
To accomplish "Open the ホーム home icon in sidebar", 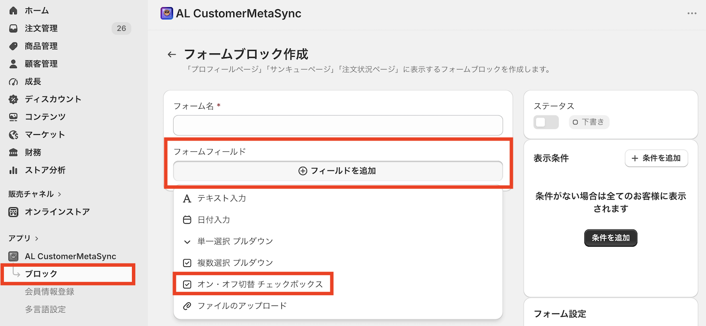I will point(14,10).
